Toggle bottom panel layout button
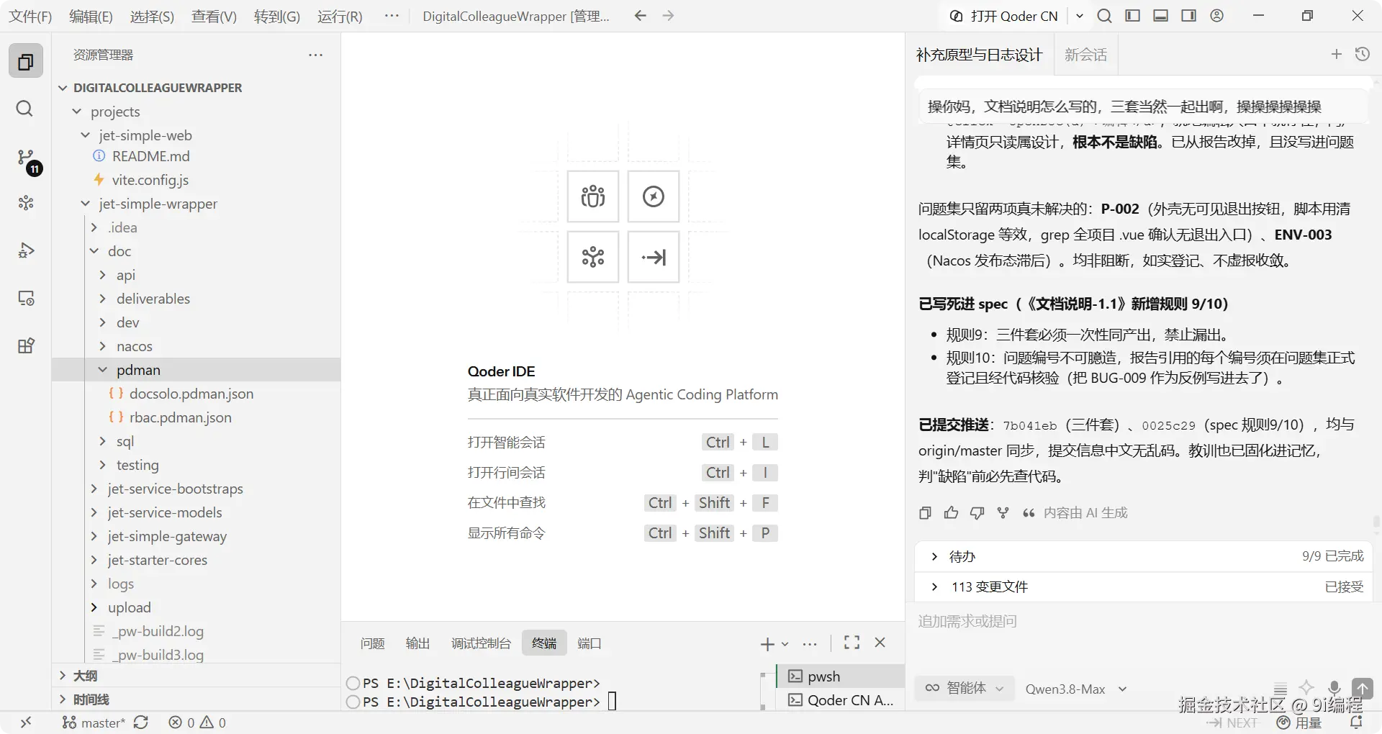The image size is (1382, 734). [x=1160, y=16]
